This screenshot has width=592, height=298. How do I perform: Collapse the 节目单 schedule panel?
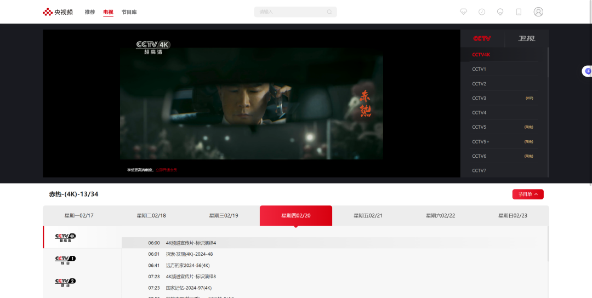(528, 194)
